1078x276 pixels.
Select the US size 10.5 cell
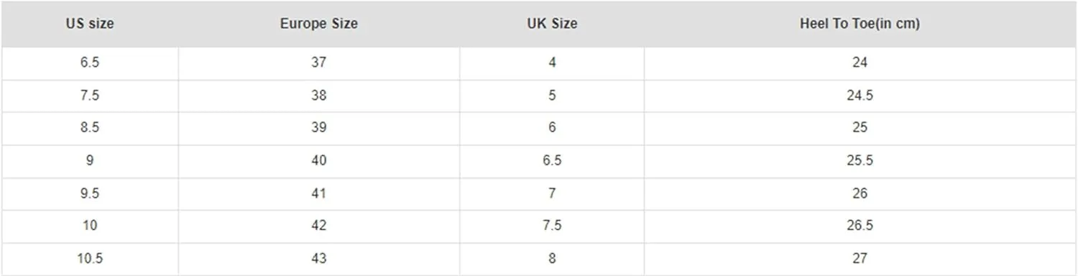[90, 259]
